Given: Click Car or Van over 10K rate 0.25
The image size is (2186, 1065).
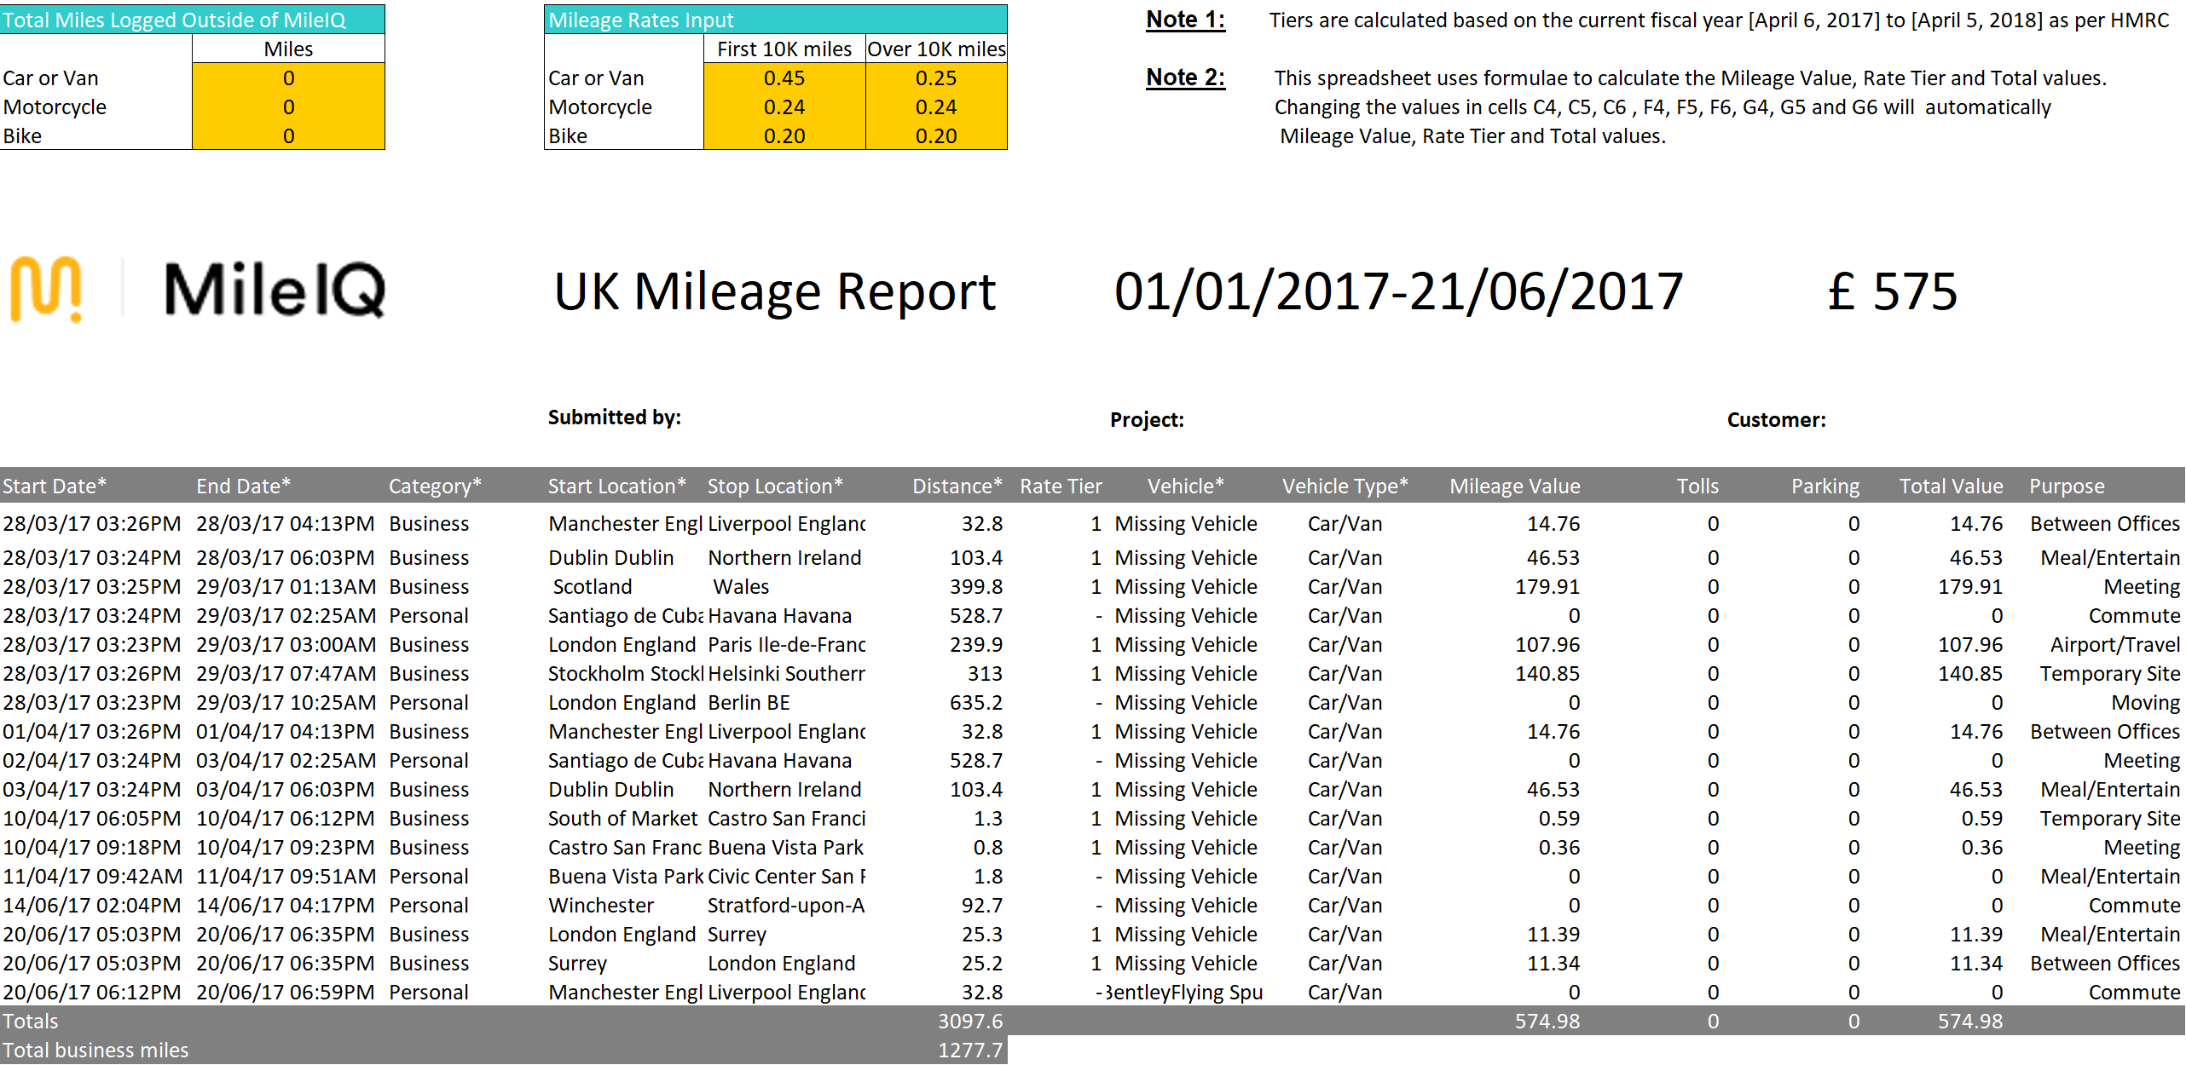Looking at the screenshot, I should pos(936,78).
